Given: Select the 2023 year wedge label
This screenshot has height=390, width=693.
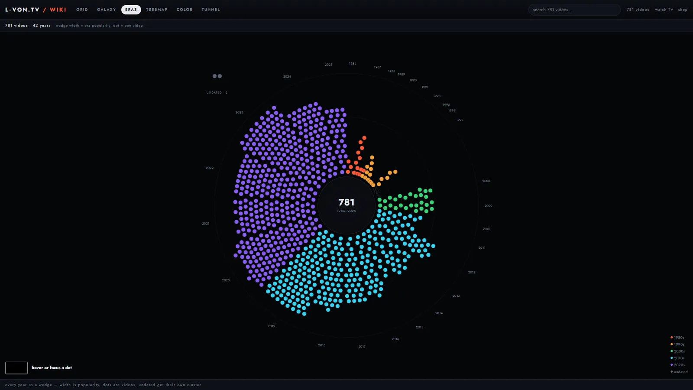Looking at the screenshot, I should tap(239, 112).
